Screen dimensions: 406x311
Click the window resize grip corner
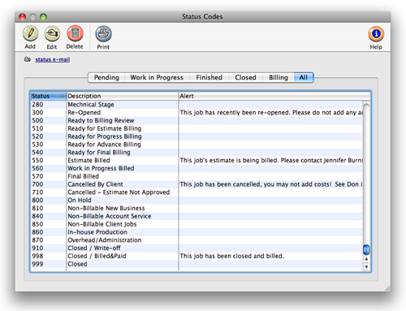(387, 288)
